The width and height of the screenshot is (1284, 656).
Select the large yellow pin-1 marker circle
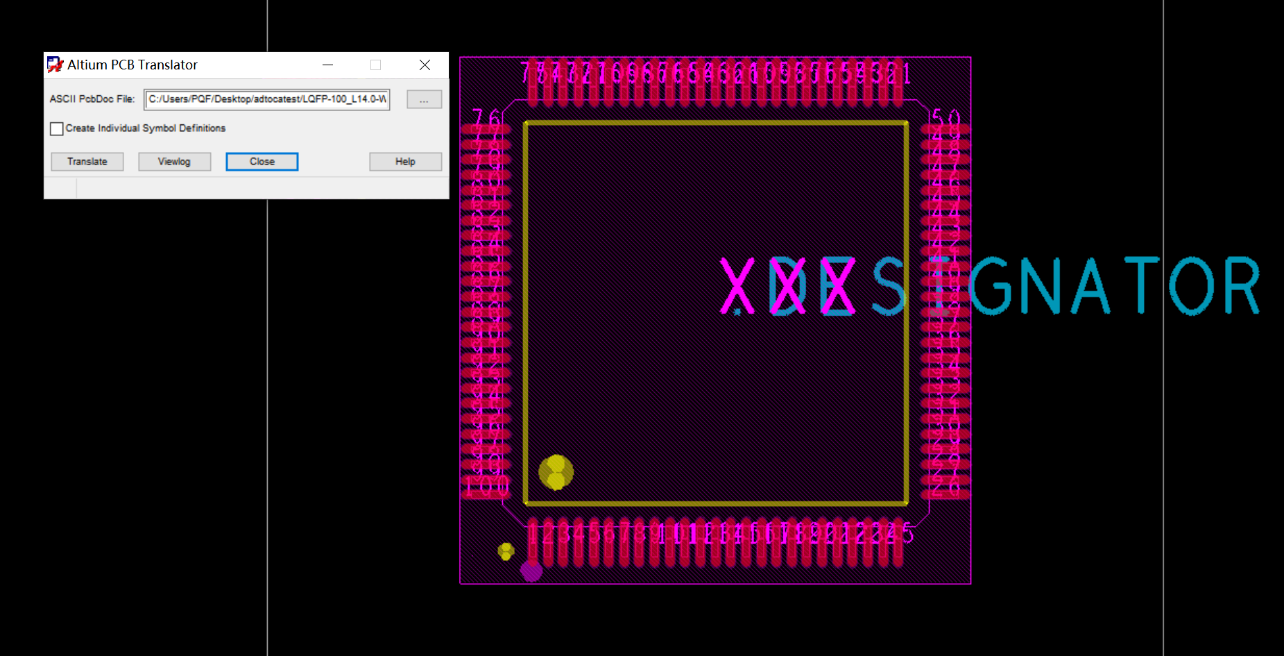click(x=556, y=472)
